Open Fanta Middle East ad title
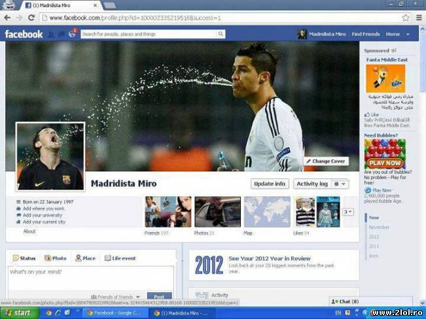Viewport: 426px width, 319px height. tap(387, 59)
